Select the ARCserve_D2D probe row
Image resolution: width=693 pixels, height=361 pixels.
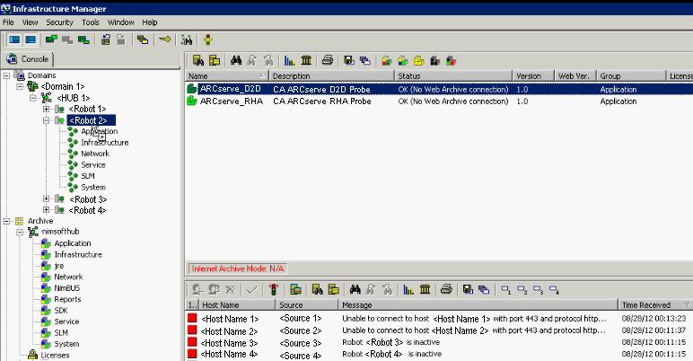click(x=439, y=90)
